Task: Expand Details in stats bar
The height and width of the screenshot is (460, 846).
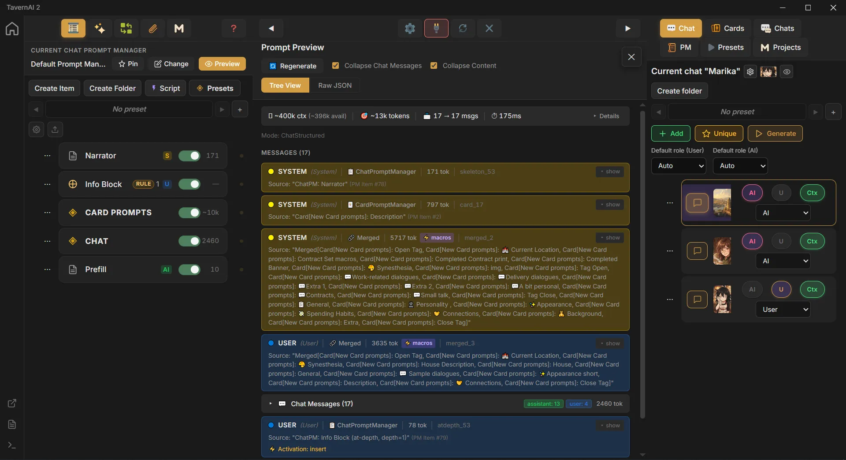Action: point(606,116)
